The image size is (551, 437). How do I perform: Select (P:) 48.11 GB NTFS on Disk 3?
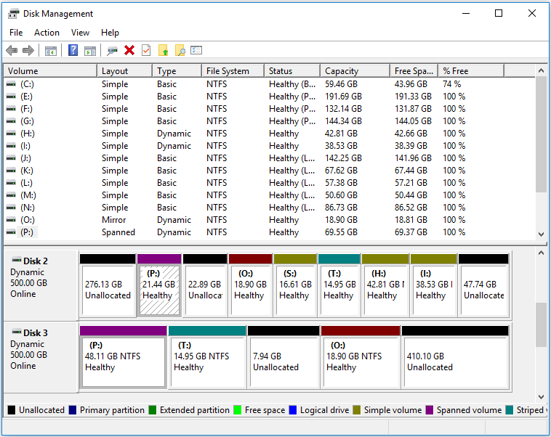click(124, 357)
